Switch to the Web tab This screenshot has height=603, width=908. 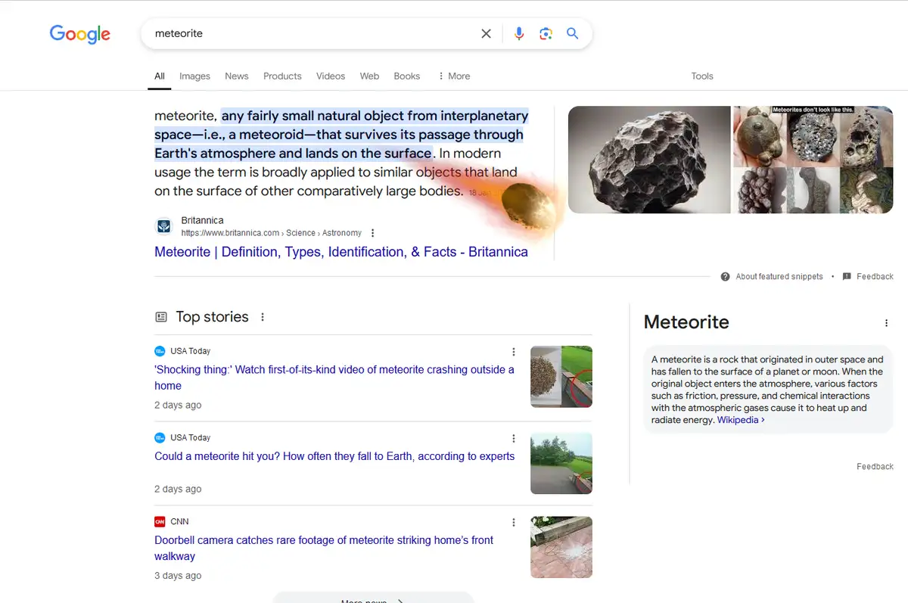pos(369,76)
